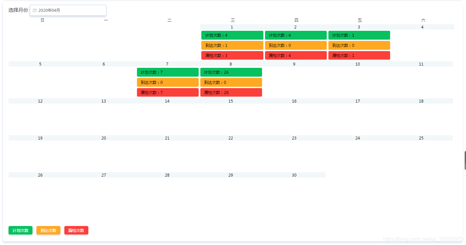
Task: Select 计划次数：4 on day 2
Action: (x=296, y=35)
